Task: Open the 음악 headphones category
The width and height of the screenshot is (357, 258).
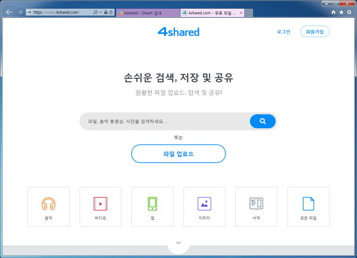Action: click(x=49, y=207)
